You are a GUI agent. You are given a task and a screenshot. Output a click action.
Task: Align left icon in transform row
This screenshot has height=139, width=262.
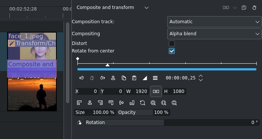click(x=79, y=103)
